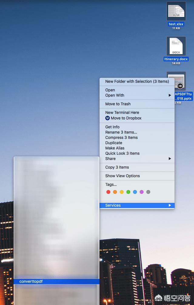Expand the Share submenu arrow
The height and width of the screenshot is (305, 194).
170,159
